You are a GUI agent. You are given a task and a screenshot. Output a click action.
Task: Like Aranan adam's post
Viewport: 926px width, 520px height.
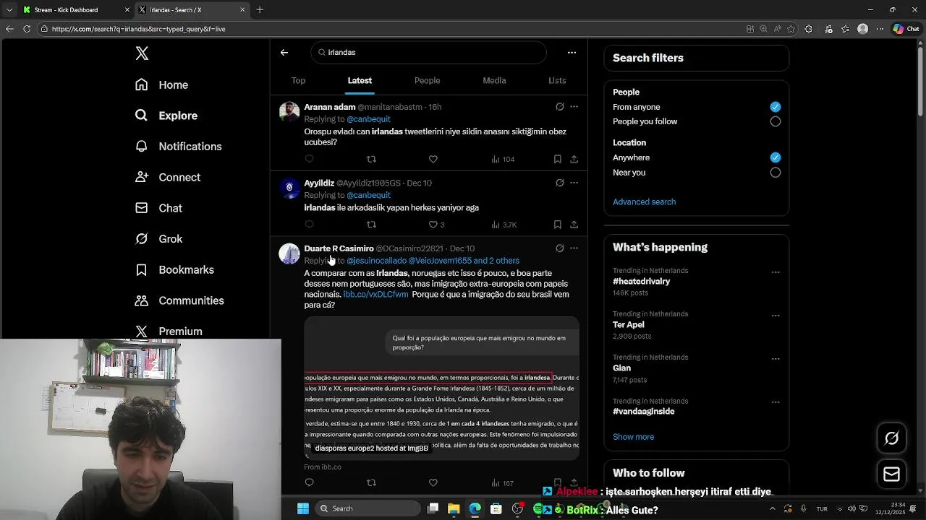[433, 159]
